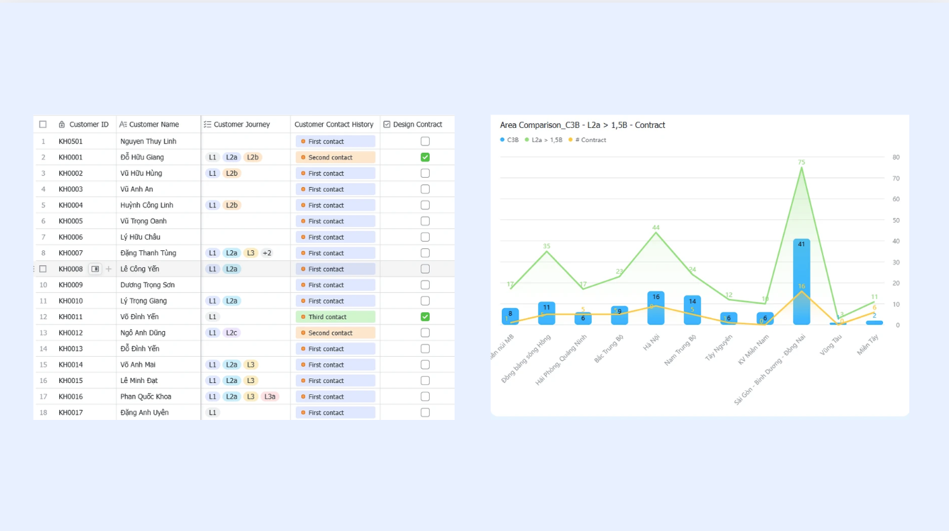Uncheck Design Contract for Đỗ Hữu Giang
This screenshot has width=949, height=531.
click(425, 157)
